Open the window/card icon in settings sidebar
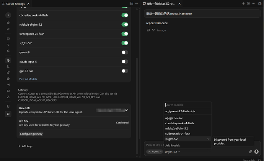Screen dimensions: 264x161 click(x=8, y=38)
